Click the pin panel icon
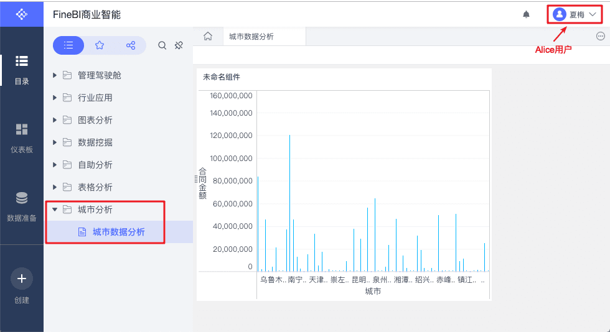This screenshot has width=610, height=332. (179, 45)
